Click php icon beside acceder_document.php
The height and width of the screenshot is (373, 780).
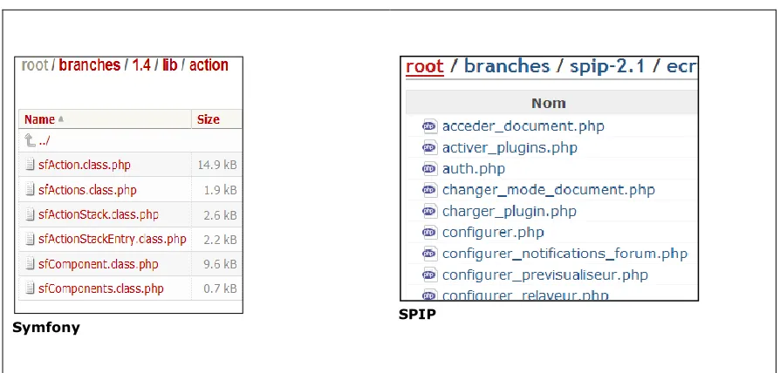(x=429, y=126)
